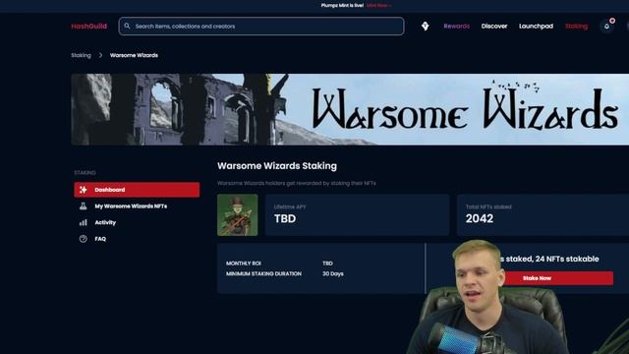Click the Warsome Wizards banner image
The height and width of the screenshot is (354, 629).
coord(350,109)
